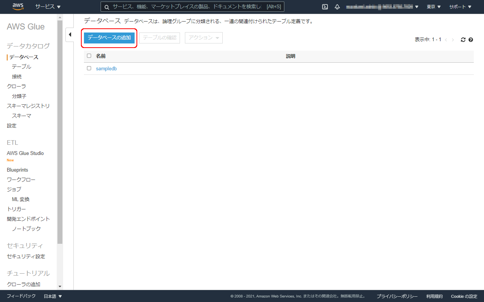Screen dimensions: 484x302
Task: Open the 東京 region selector
Action: coord(434,7)
